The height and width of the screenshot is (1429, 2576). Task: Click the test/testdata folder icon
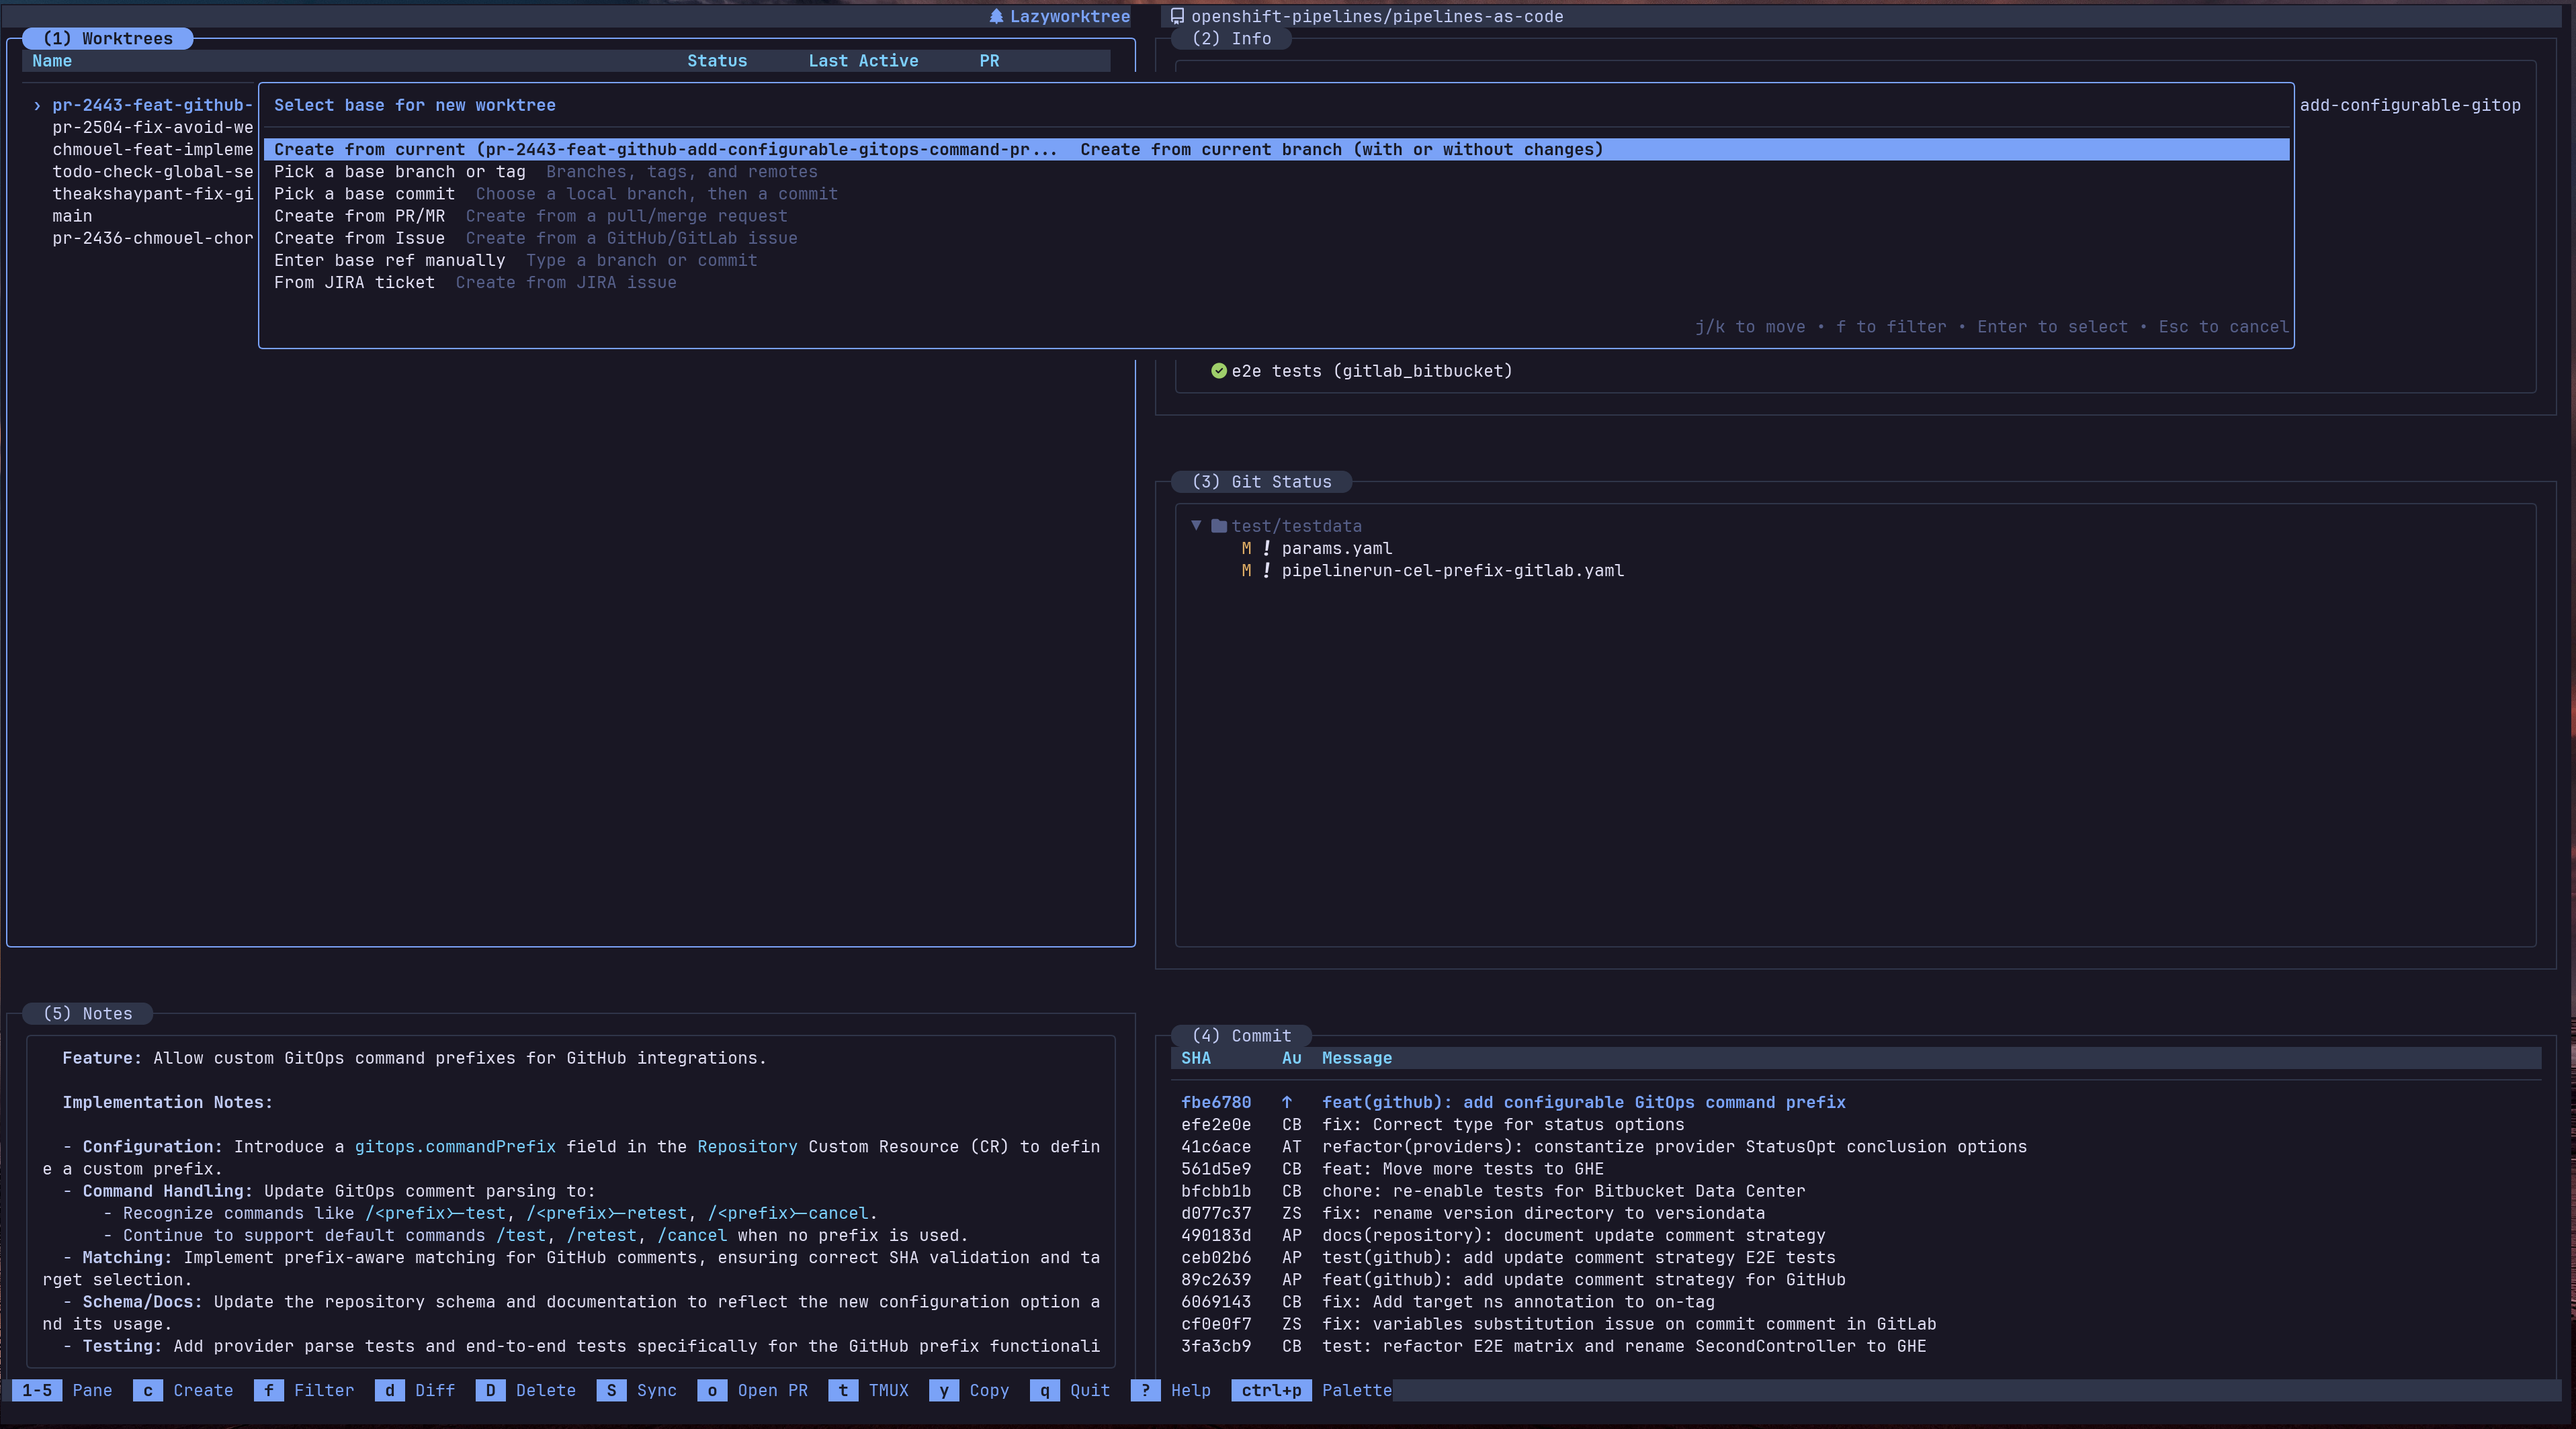point(1218,526)
